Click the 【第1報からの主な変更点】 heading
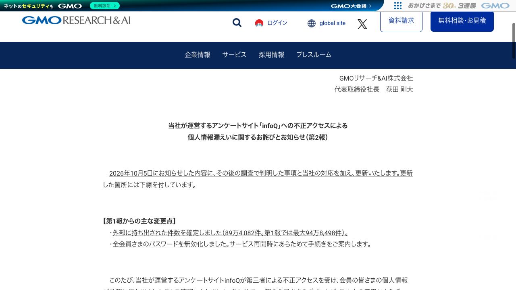516x290 pixels. [x=140, y=221]
